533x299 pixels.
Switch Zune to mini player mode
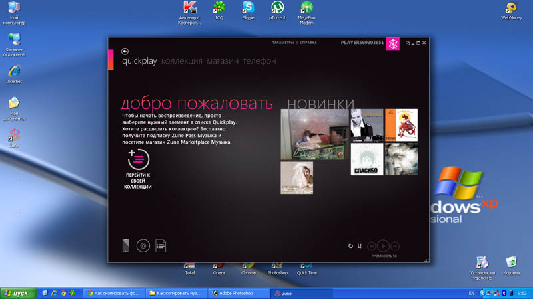(408, 43)
